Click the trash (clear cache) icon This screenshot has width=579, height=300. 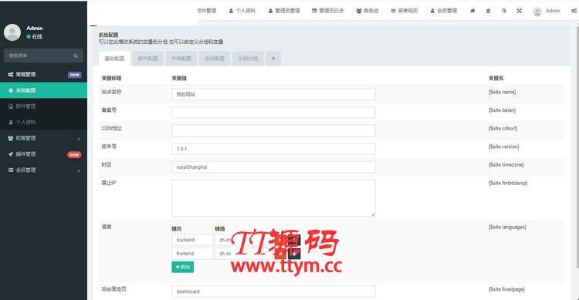[x=488, y=11]
